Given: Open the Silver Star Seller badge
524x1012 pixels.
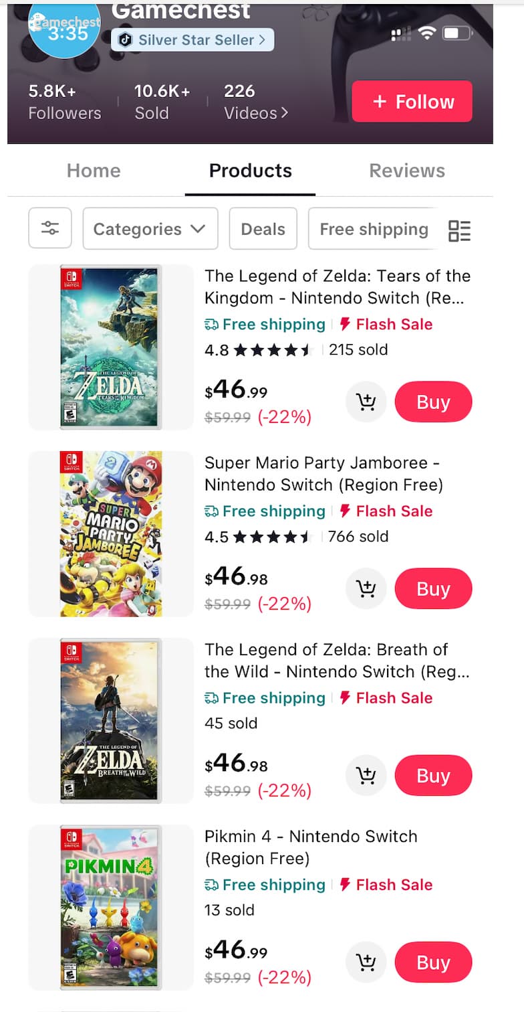Looking at the screenshot, I should point(192,39).
